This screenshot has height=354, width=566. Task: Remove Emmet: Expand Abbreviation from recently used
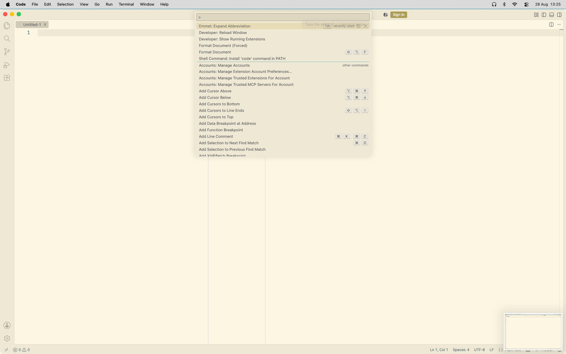[x=366, y=26]
